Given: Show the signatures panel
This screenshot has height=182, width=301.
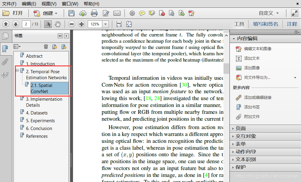Looking at the screenshot, I should pos(5,75).
